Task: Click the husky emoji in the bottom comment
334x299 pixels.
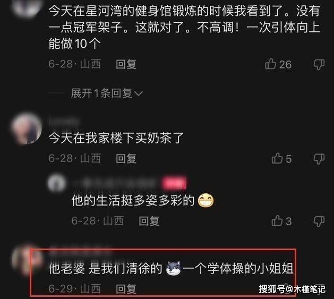Action: [174, 268]
